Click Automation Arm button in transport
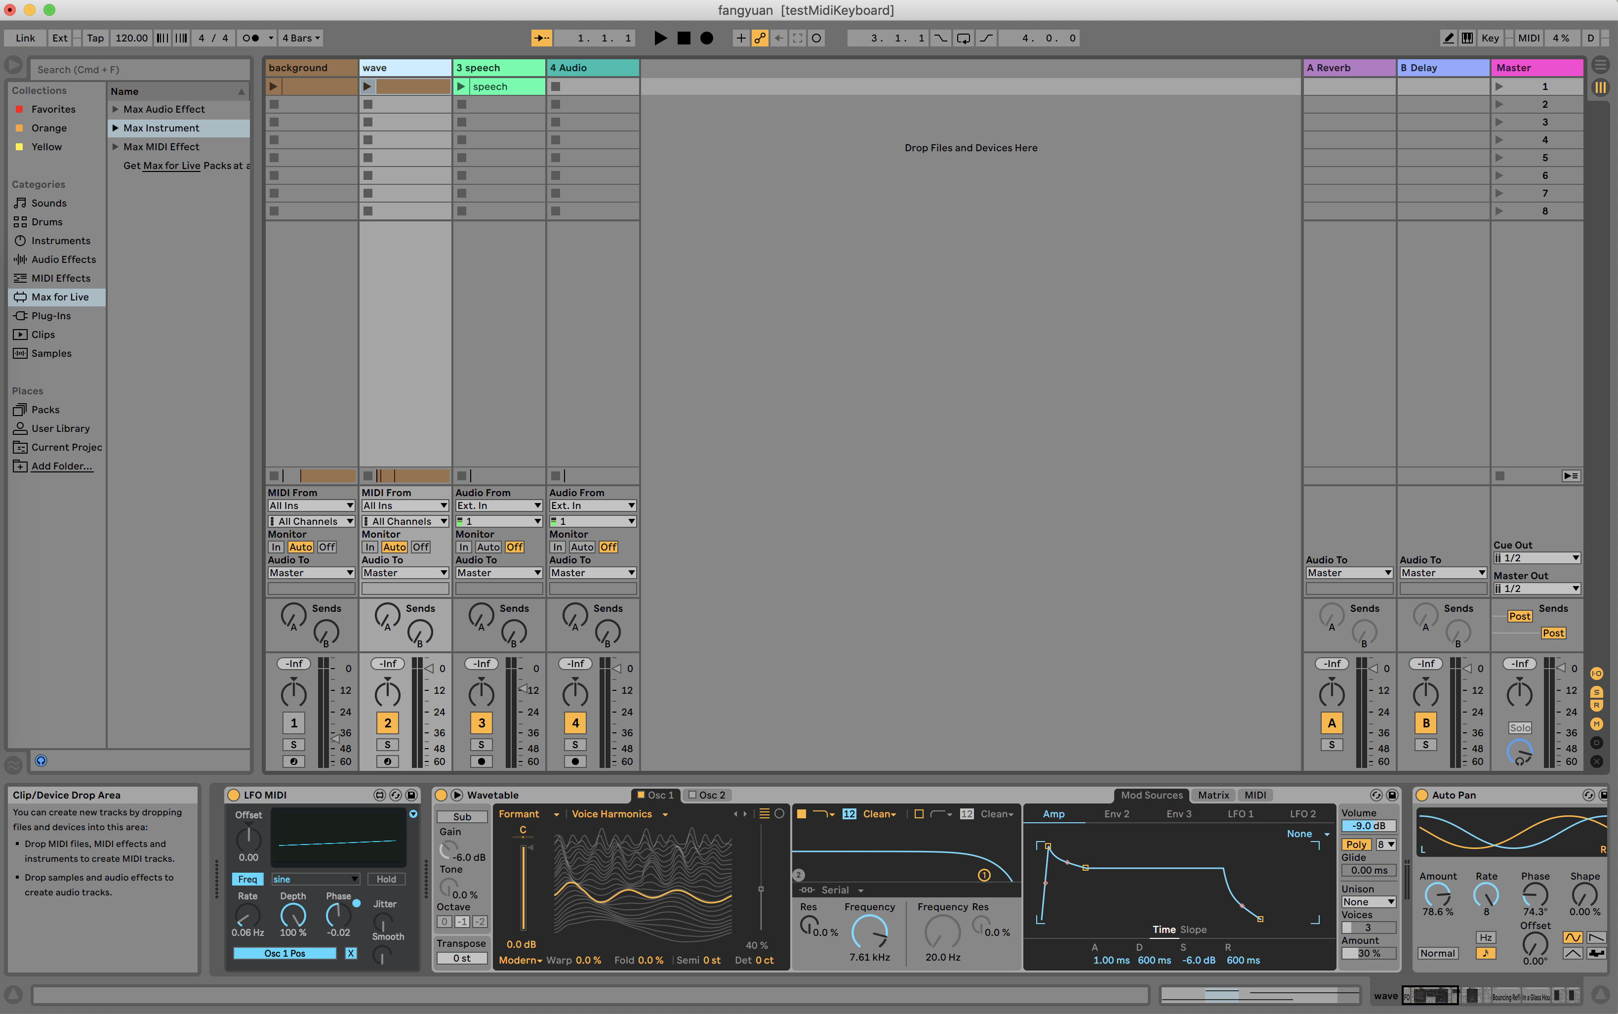Viewport: 1618px width, 1014px height. click(760, 38)
